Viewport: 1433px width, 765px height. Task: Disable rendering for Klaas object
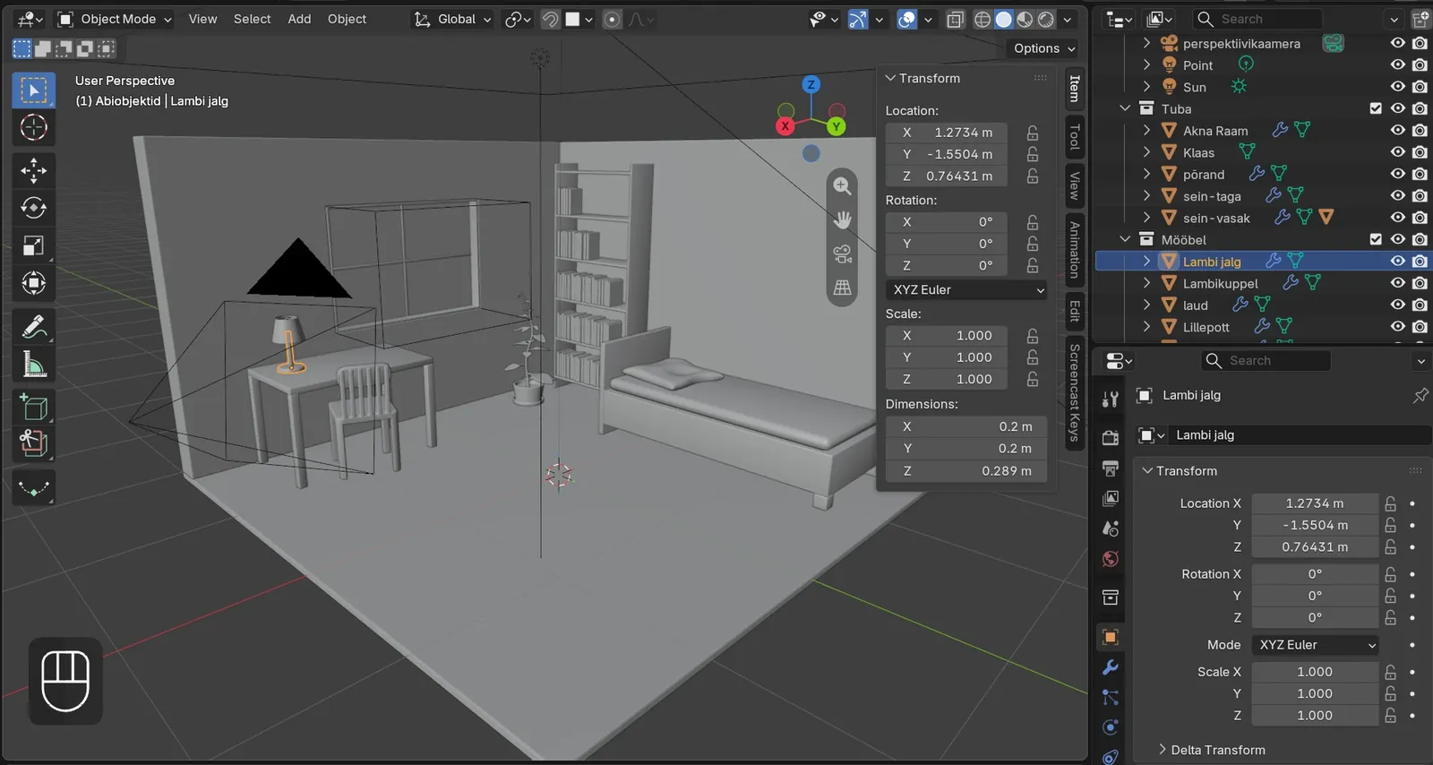[1420, 152]
